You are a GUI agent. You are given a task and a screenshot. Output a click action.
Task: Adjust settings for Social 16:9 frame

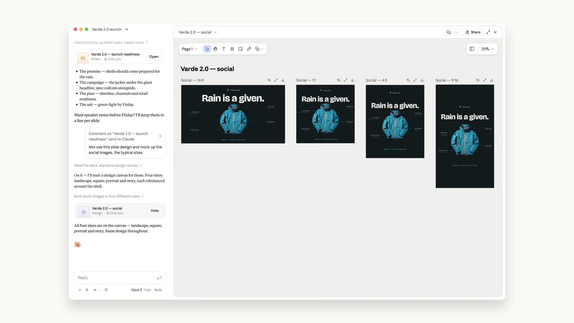click(x=269, y=80)
